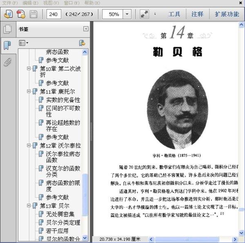Open the bookmarks panel icon in sidebar
245x243 pixels.
pos(7,45)
